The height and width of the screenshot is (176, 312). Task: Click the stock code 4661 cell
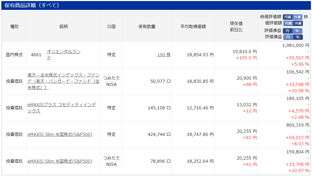(x=36, y=55)
